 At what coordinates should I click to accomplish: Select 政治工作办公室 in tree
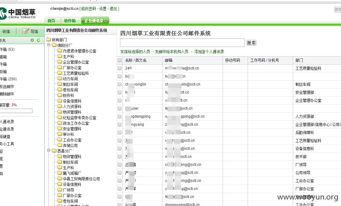click(76, 123)
